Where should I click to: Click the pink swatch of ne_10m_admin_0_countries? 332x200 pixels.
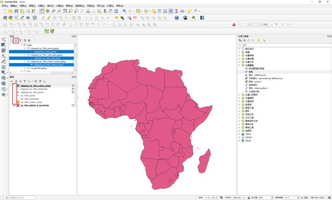coord(18,105)
